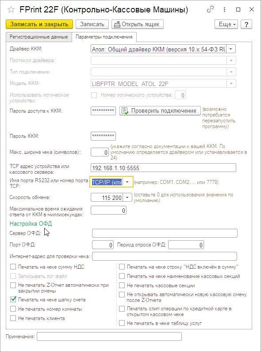
Task: Uncheck Печатать на чеке шапку счета
Action: (13, 300)
